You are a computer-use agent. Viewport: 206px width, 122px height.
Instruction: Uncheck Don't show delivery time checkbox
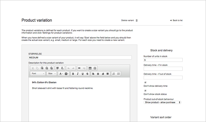tap(145, 82)
